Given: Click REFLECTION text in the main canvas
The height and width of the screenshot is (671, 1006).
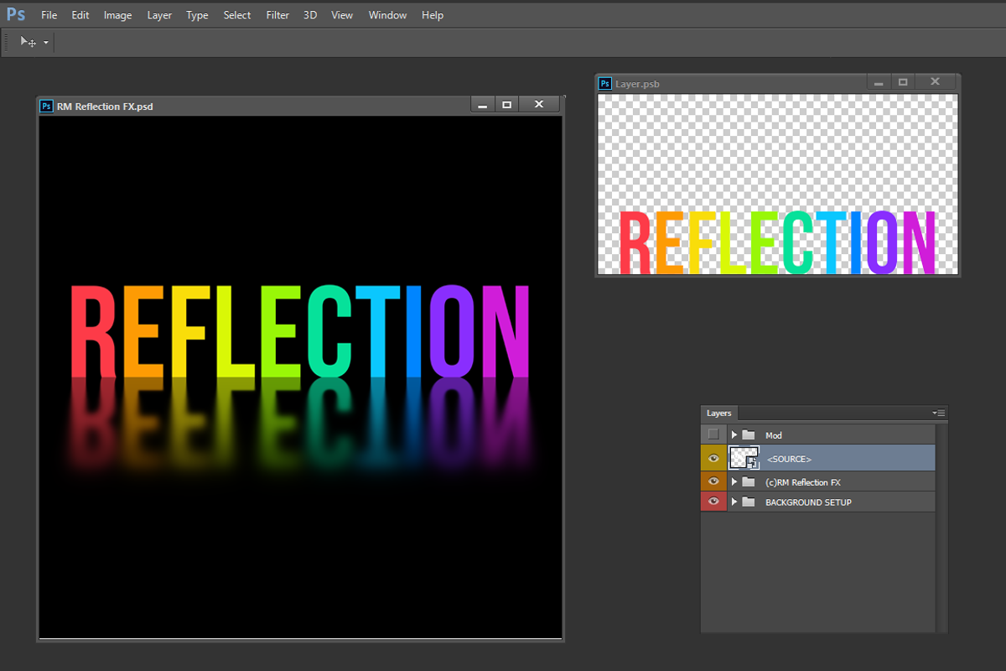Looking at the screenshot, I should tap(299, 331).
